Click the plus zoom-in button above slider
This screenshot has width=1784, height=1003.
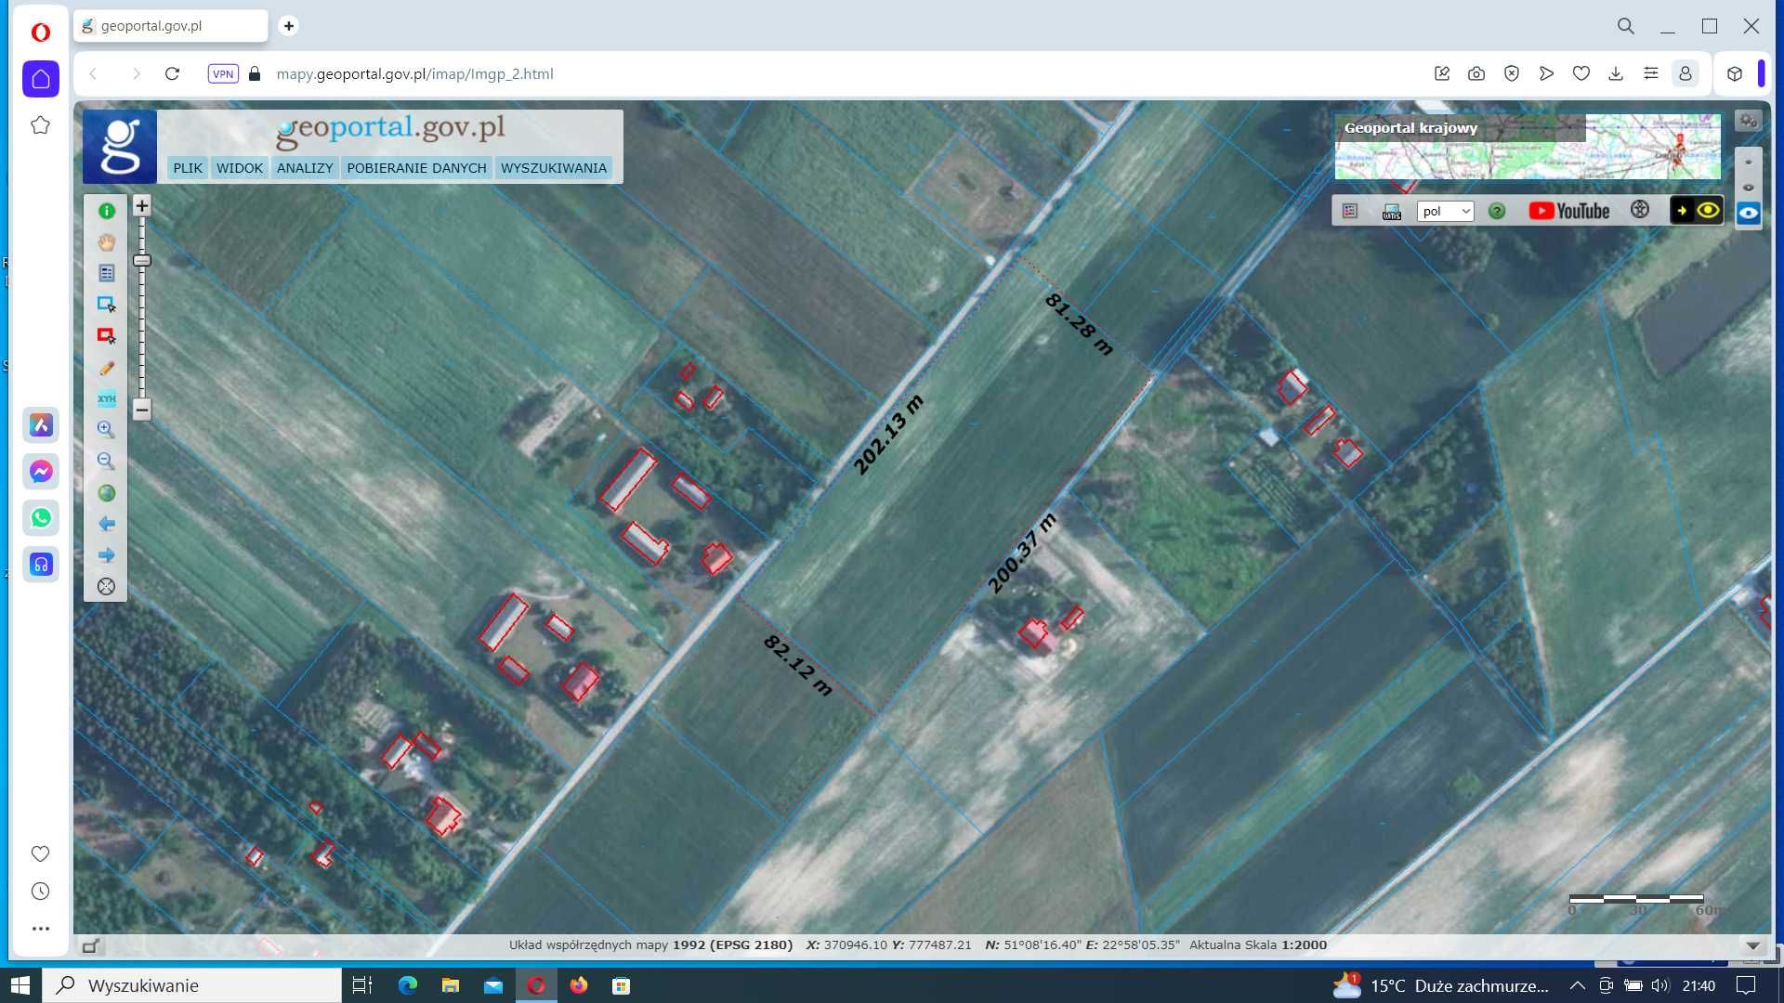[x=141, y=205]
